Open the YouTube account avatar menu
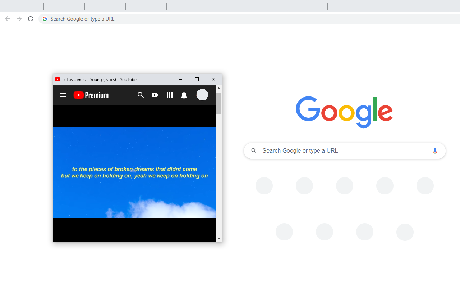460x288 pixels. point(202,95)
